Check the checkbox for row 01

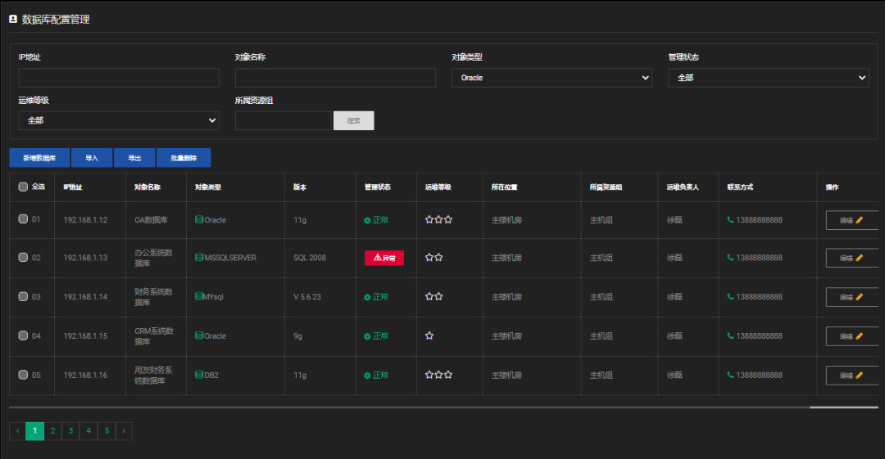tap(23, 218)
